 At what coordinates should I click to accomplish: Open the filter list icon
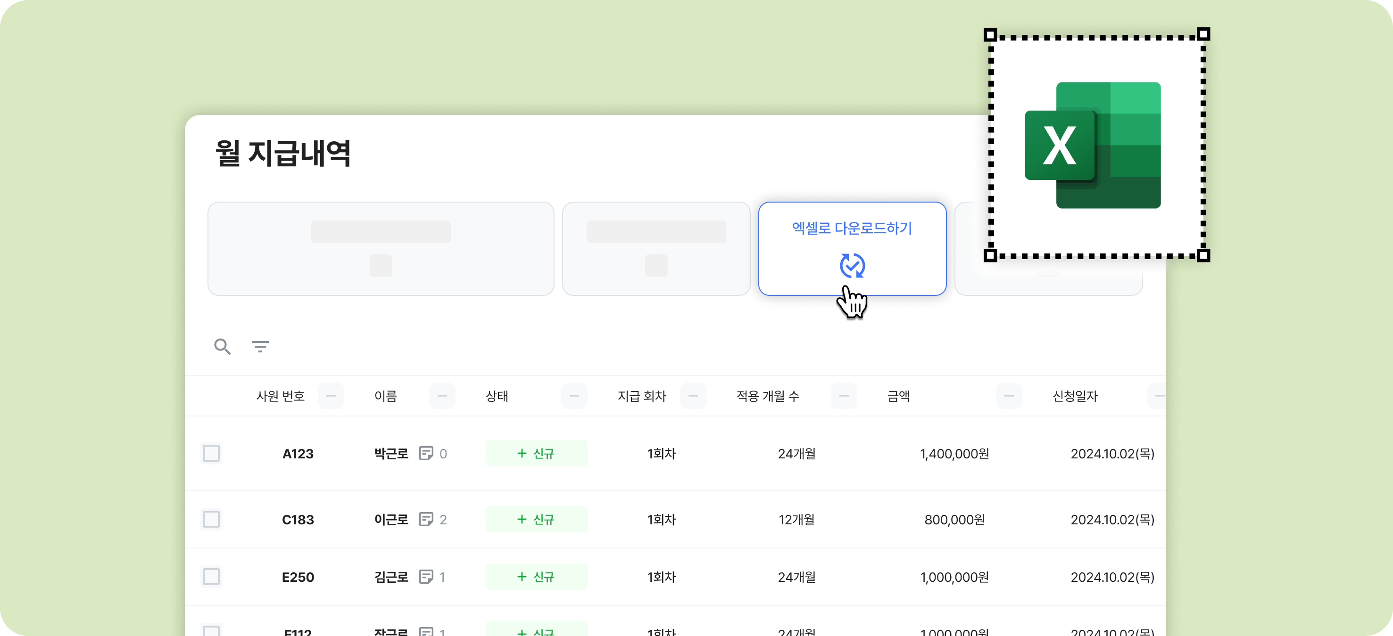point(260,346)
